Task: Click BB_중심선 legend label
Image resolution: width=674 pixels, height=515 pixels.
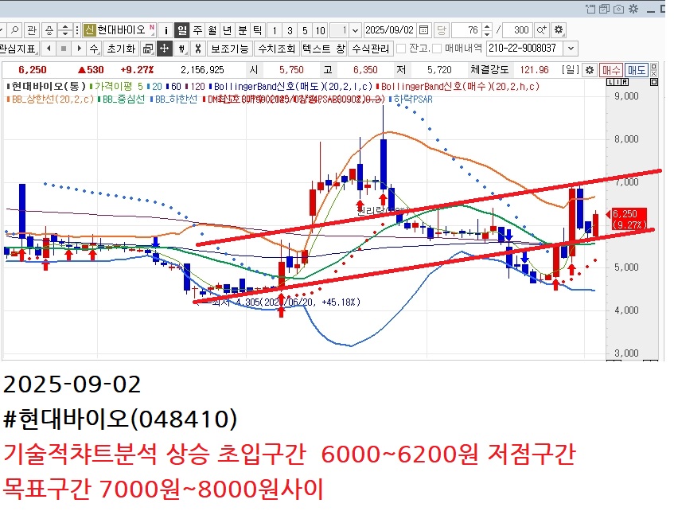Action: point(123,99)
